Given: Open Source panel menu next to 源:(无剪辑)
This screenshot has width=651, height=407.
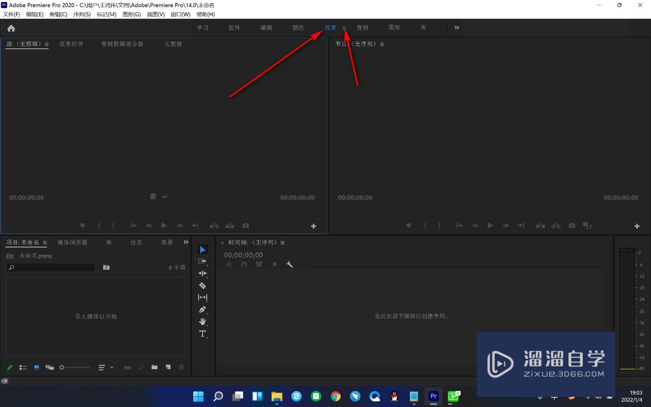Looking at the screenshot, I should pyautogui.click(x=47, y=44).
